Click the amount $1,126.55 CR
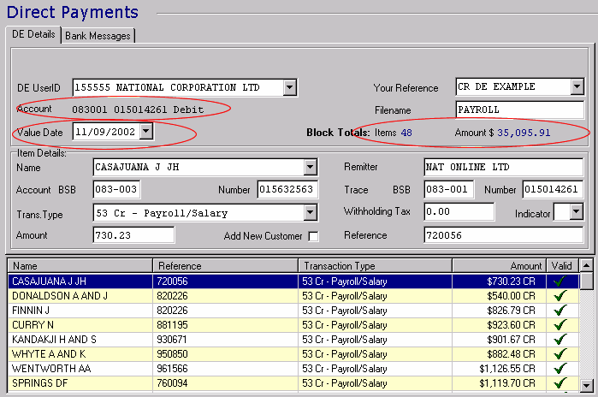 [507, 369]
